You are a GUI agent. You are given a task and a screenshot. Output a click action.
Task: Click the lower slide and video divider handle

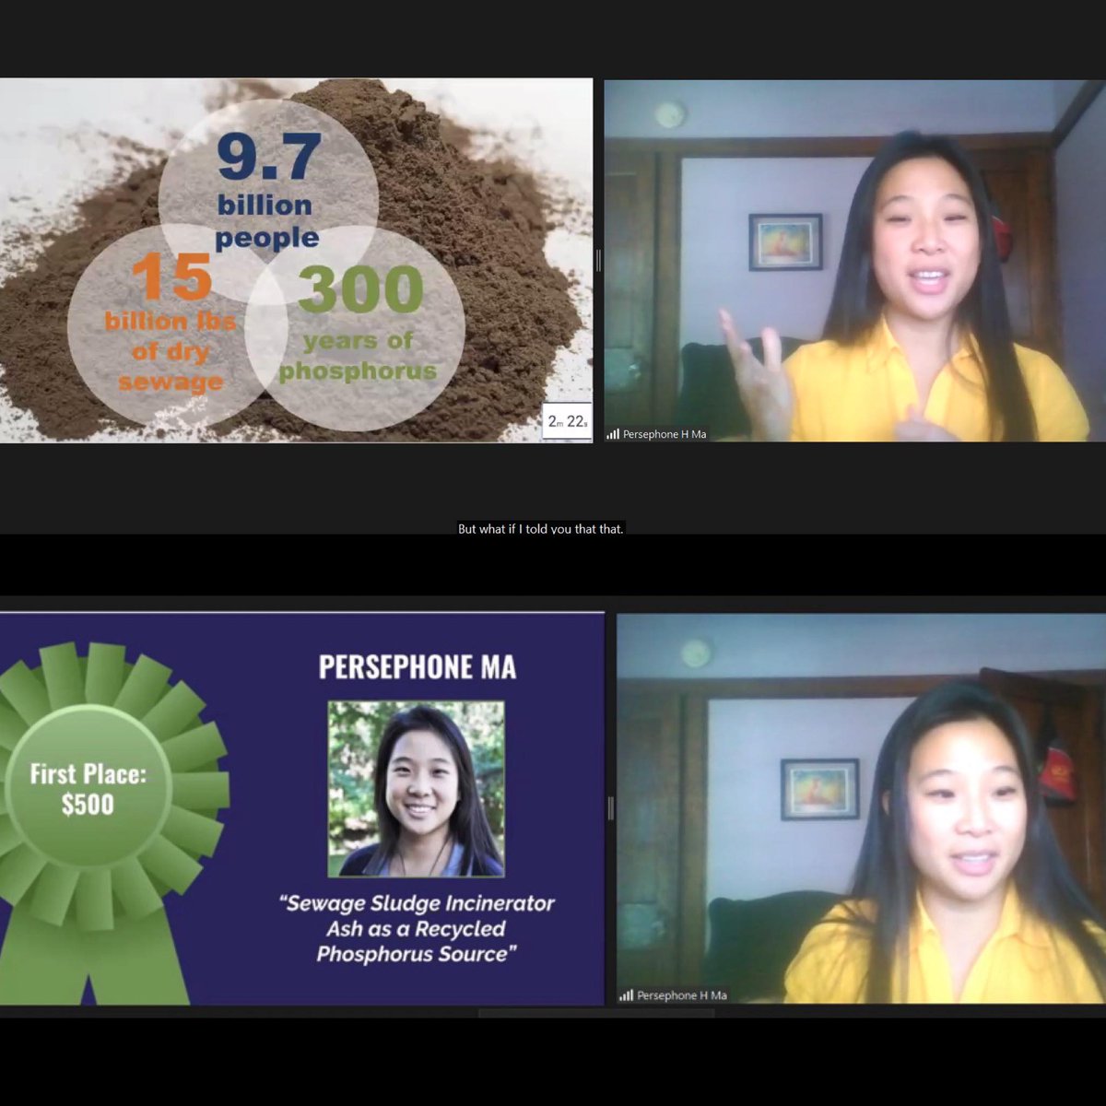[610, 808]
